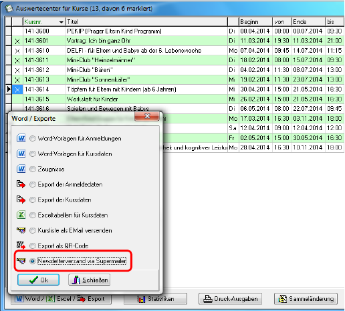Click Auswertecenter window title bar icon
Viewport: 345px width, 311px height.
coord(9,9)
